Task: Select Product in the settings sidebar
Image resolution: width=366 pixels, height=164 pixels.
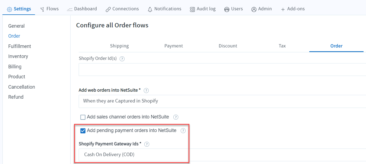Action: pos(17,77)
